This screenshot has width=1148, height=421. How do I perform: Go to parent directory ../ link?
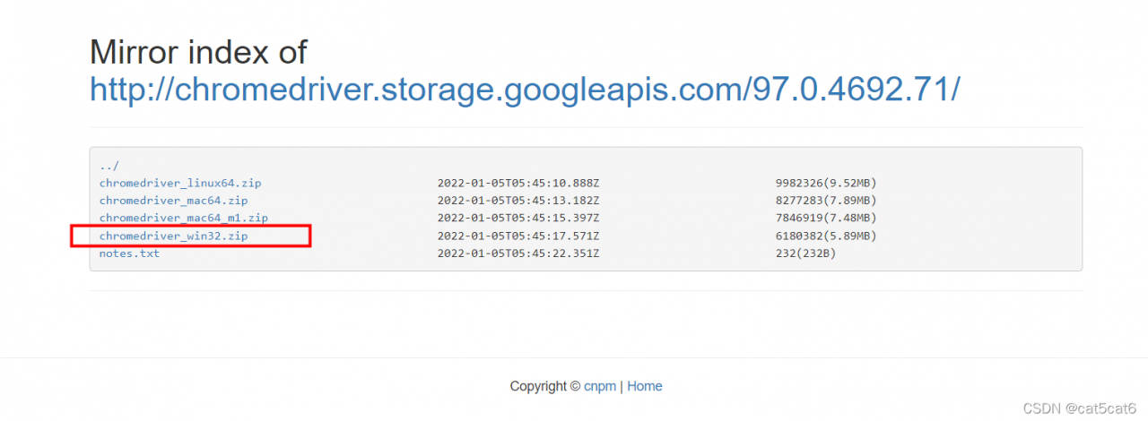(x=109, y=166)
